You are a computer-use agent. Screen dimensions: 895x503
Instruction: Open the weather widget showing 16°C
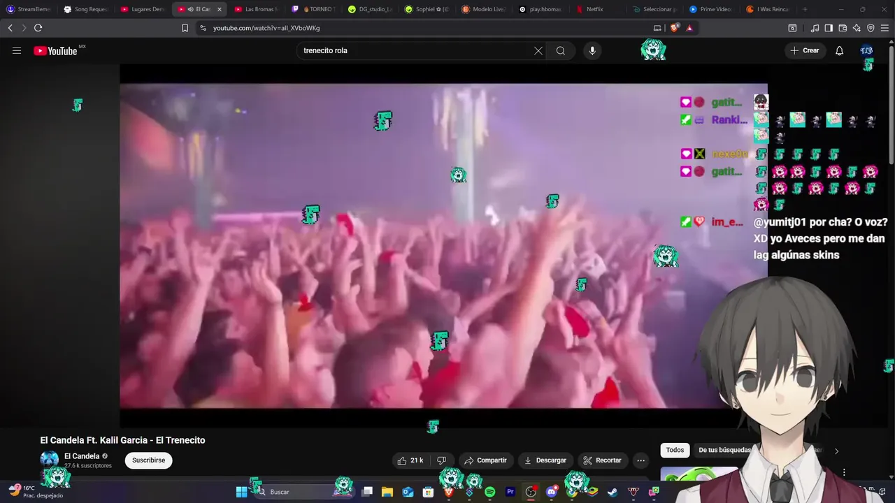35,492
